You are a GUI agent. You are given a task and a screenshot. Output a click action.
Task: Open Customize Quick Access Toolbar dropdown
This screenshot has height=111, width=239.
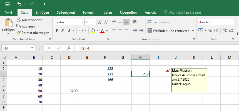pos(44,4)
